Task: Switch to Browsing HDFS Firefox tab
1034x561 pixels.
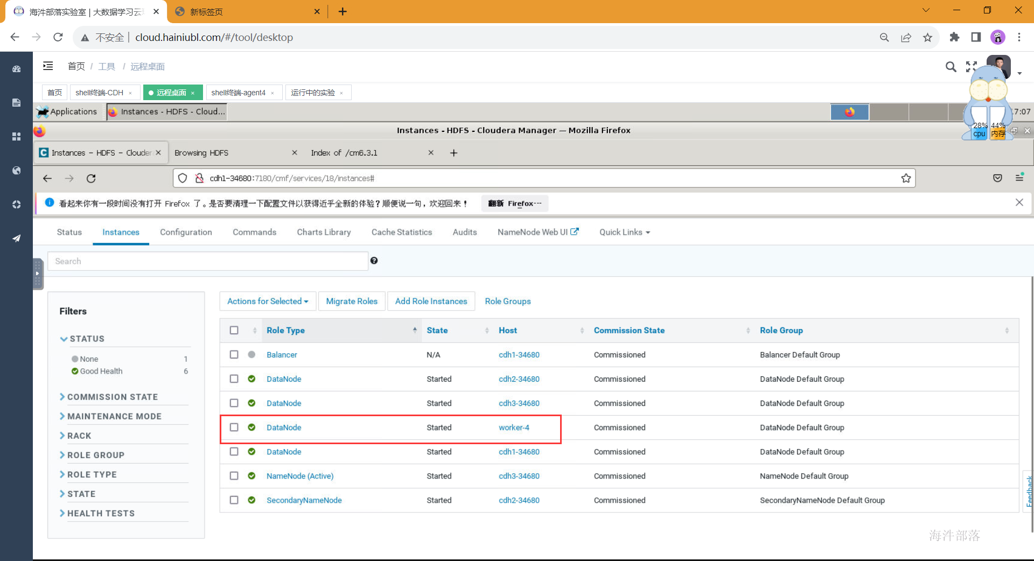Action: coord(235,153)
